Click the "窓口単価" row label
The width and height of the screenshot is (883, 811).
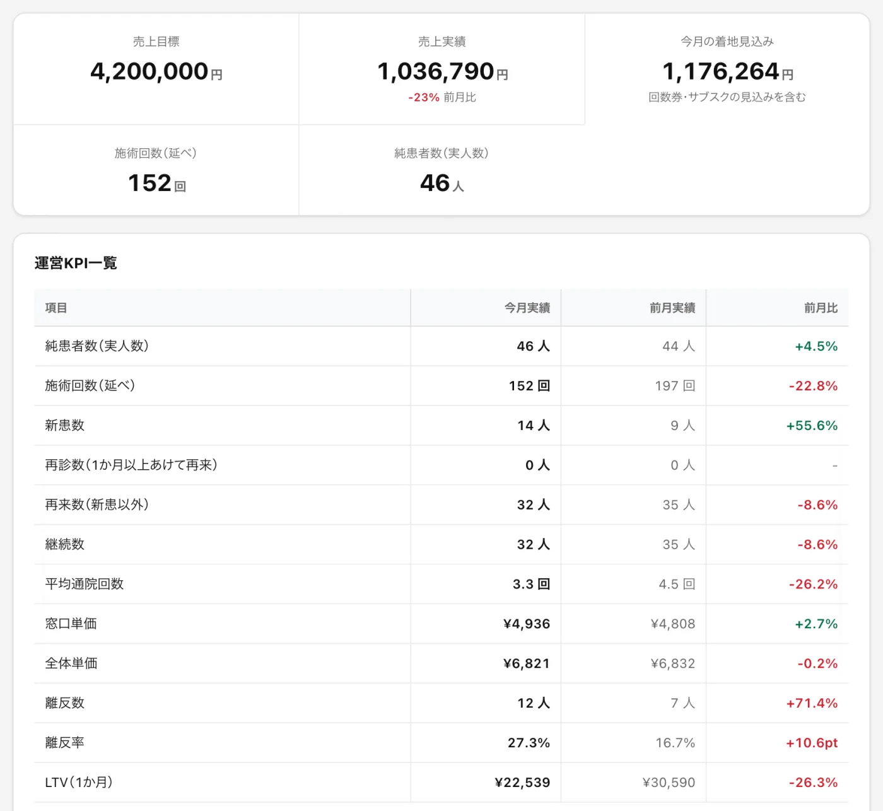point(71,624)
